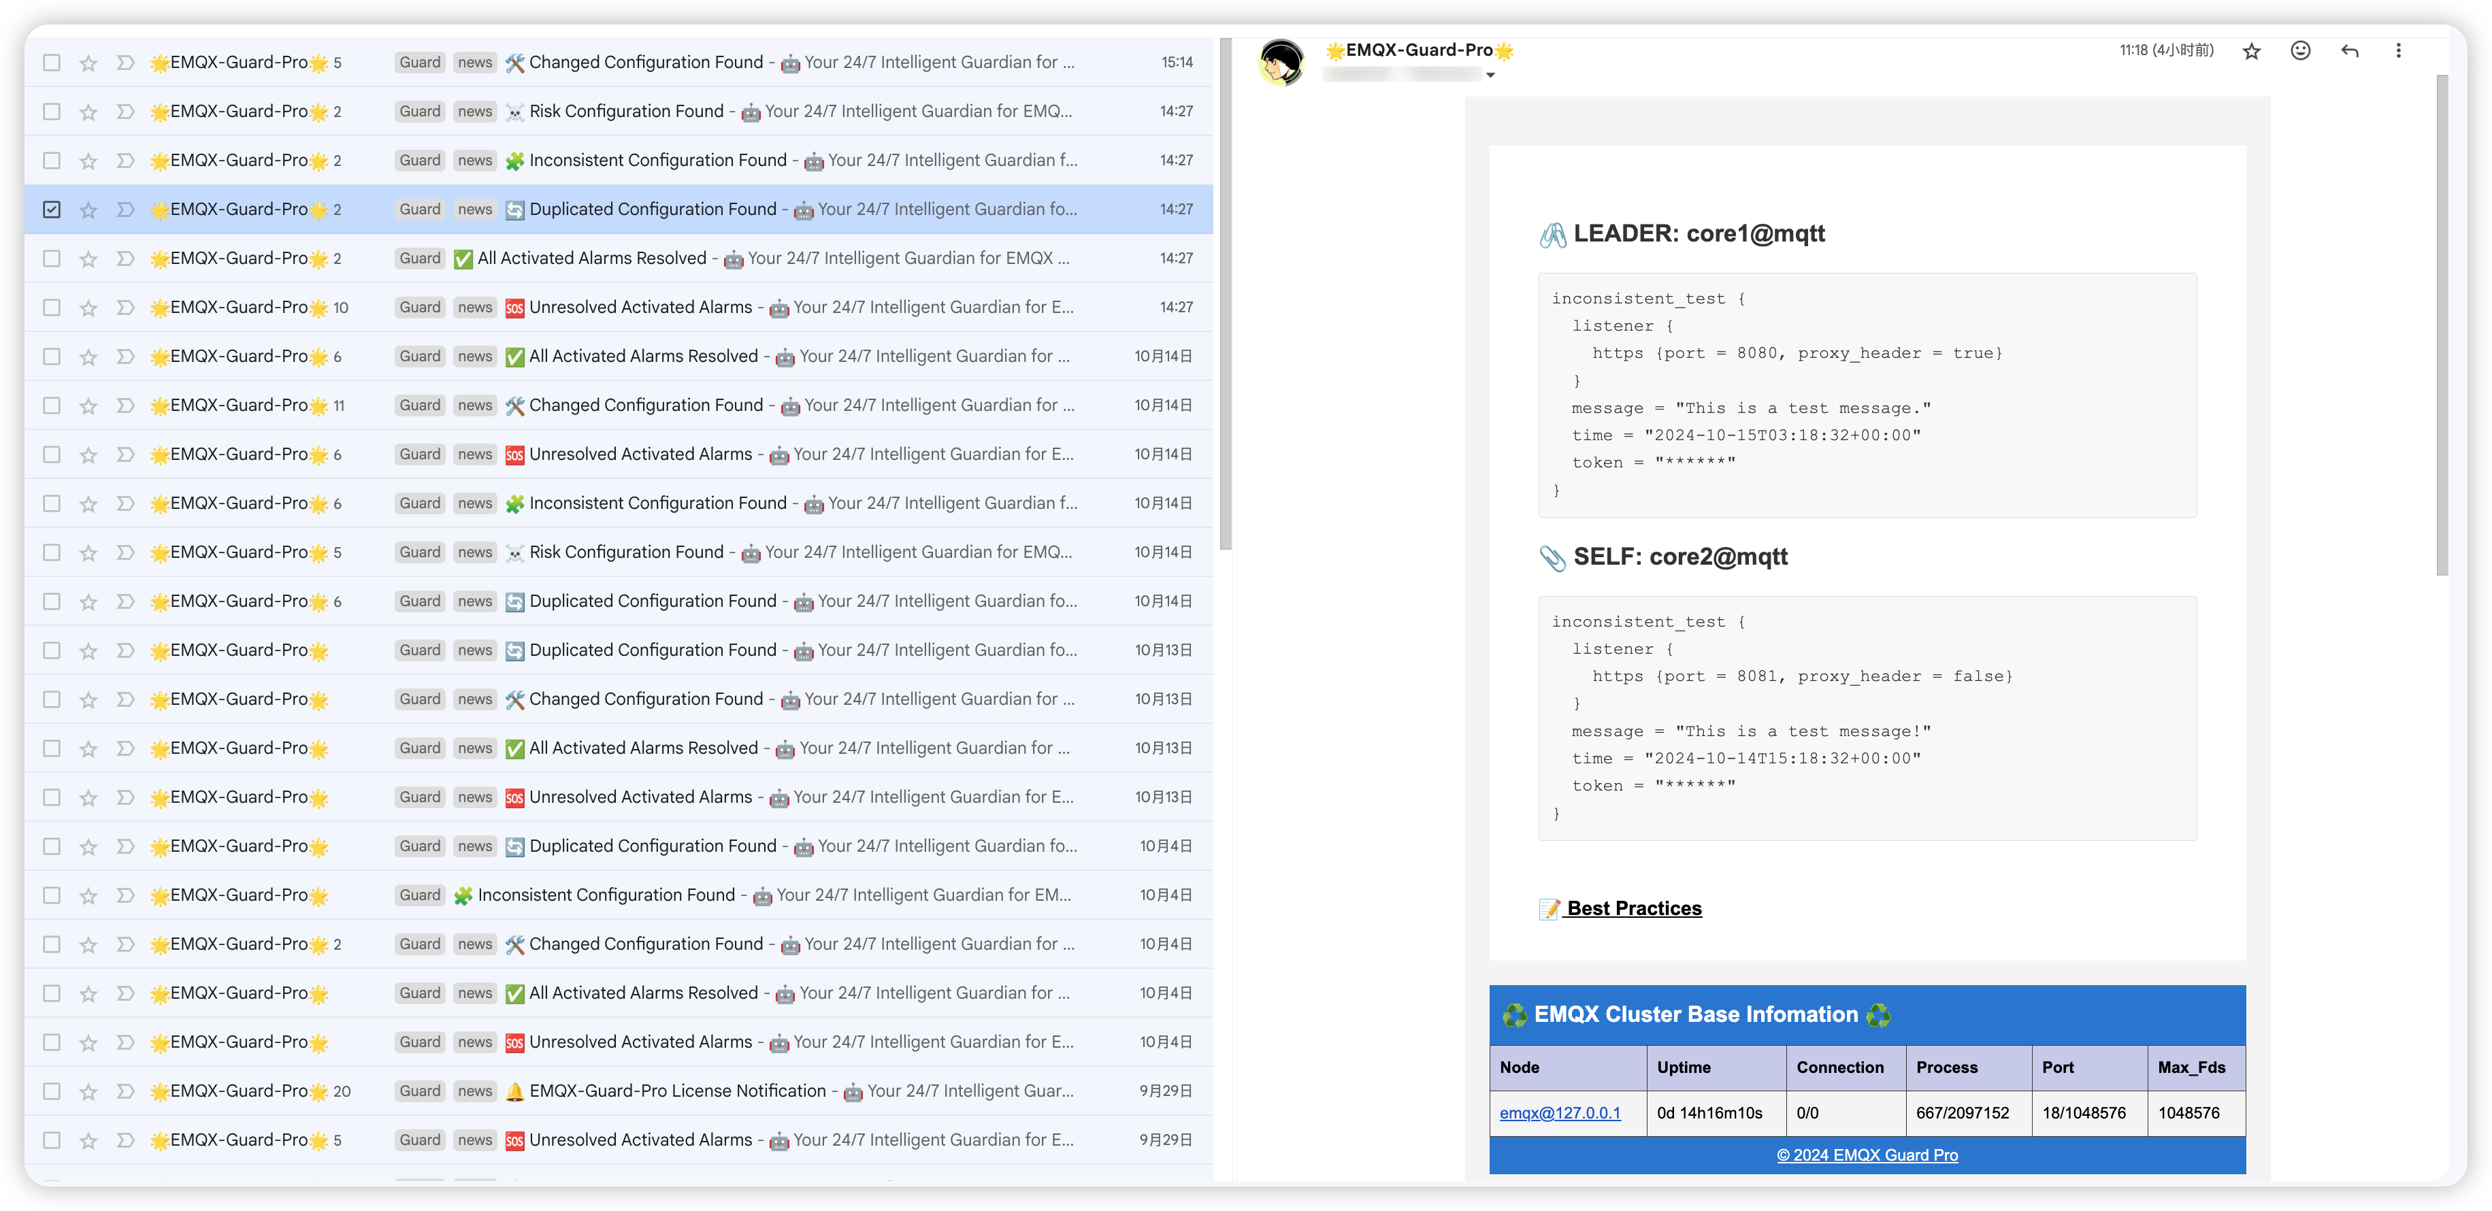Star the 10月4日 Inconsistent Configuration Found email
Image resolution: width=2492 pixels, height=1211 pixels.
88,896
